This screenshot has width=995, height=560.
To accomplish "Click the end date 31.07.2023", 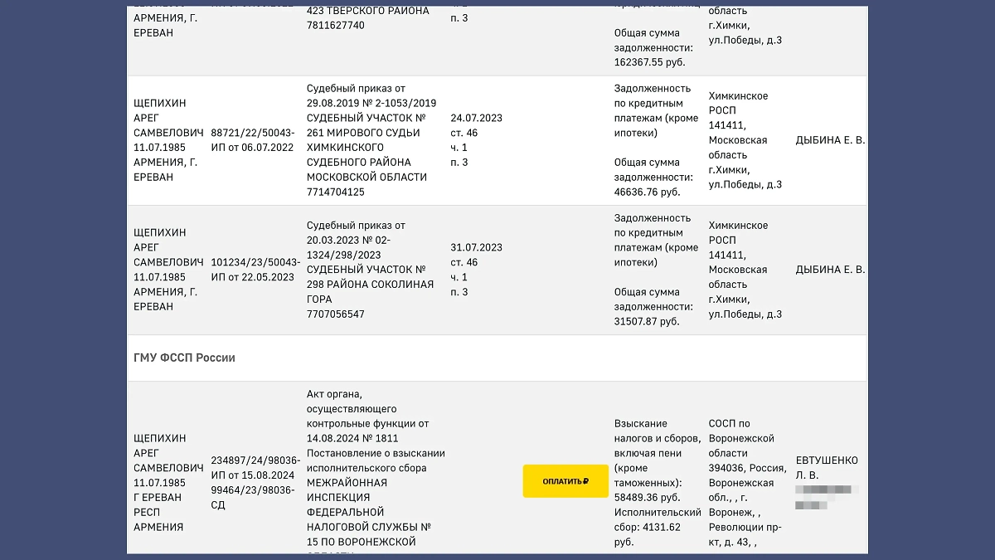I will point(476,247).
